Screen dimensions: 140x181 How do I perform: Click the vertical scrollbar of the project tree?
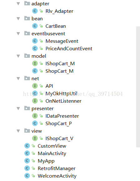pos(138,87)
